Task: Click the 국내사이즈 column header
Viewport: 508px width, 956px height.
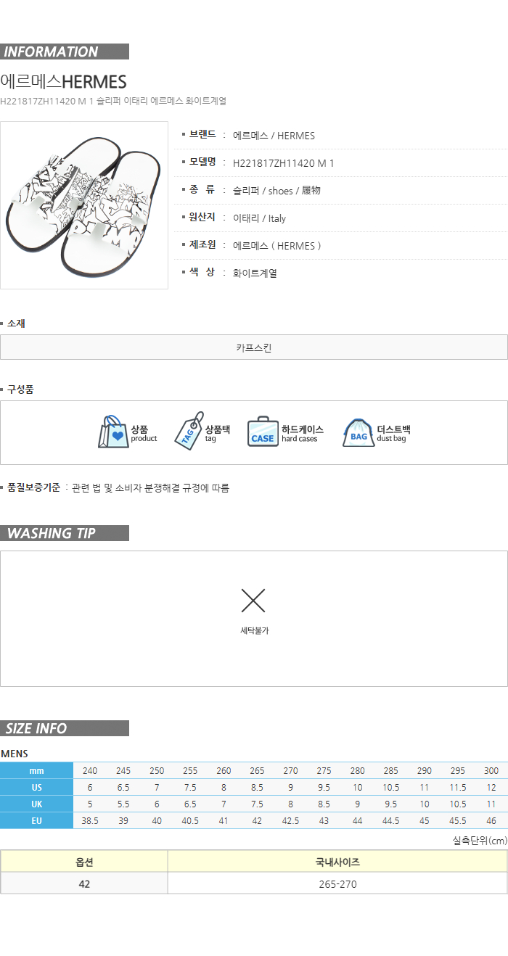Action: click(x=337, y=862)
